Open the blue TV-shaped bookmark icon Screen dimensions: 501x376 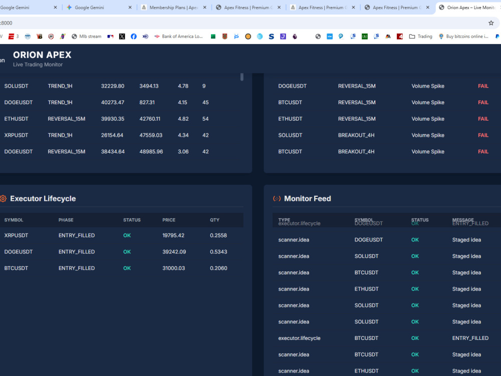[x=236, y=37]
